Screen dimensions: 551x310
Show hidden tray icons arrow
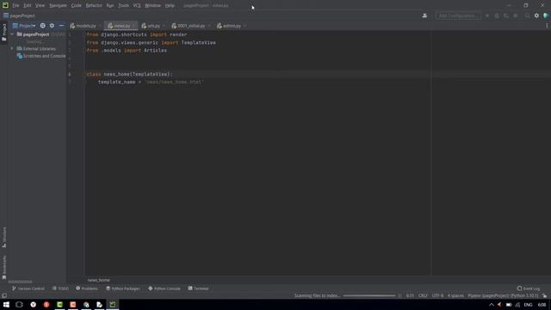click(492, 305)
